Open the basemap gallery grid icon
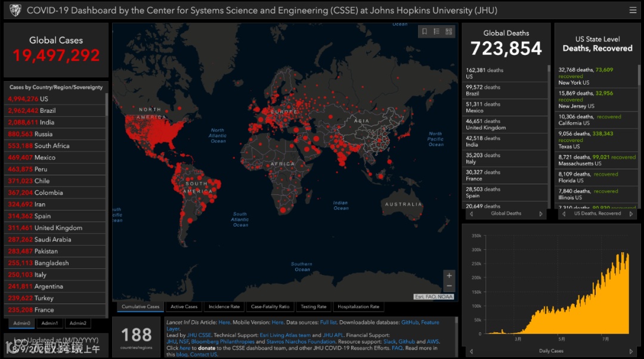 point(448,31)
